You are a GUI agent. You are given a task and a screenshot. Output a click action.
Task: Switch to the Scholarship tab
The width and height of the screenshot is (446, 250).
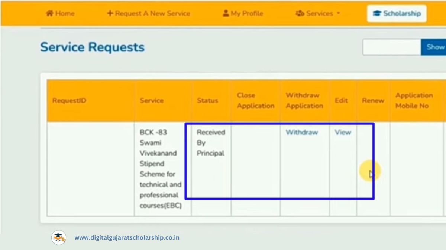tap(397, 13)
